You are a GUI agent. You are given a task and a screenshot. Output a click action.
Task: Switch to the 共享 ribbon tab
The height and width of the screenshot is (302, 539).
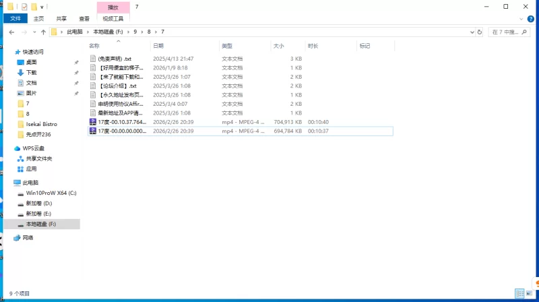(61, 19)
